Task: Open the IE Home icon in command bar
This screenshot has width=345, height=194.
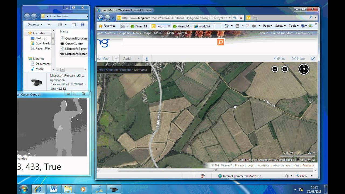Action: coord(226,26)
